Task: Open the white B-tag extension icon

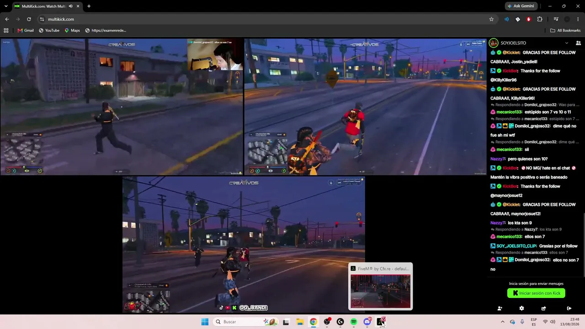Action: pyautogui.click(x=517, y=19)
